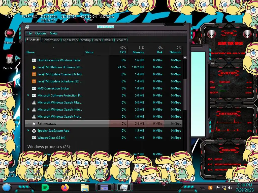Open the Action Center flag icon

point(218,187)
